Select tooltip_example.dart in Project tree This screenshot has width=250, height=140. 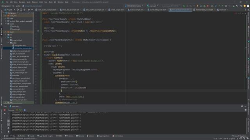[19, 100]
